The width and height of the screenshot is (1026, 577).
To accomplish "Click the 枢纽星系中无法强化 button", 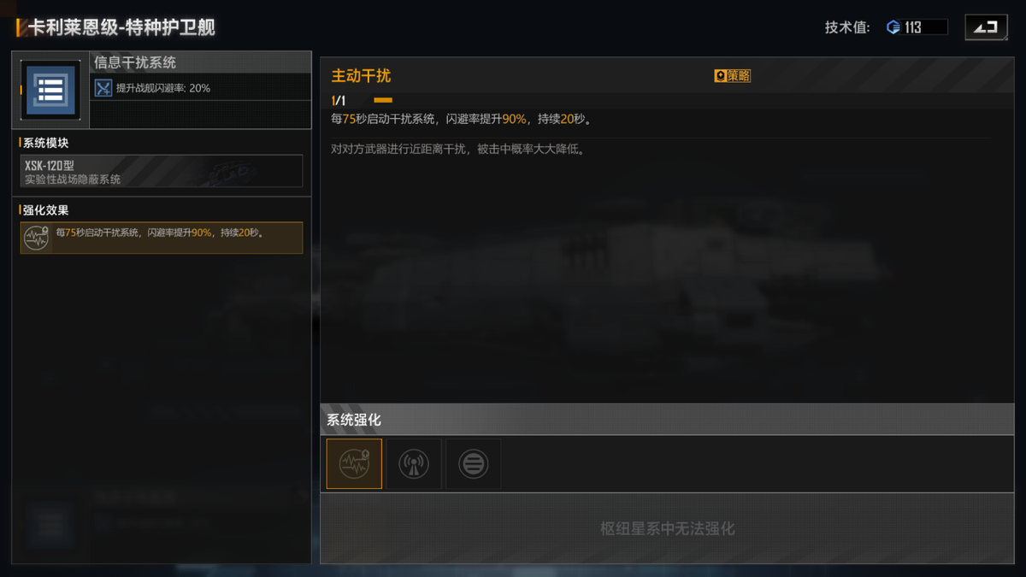I will 667,528.
